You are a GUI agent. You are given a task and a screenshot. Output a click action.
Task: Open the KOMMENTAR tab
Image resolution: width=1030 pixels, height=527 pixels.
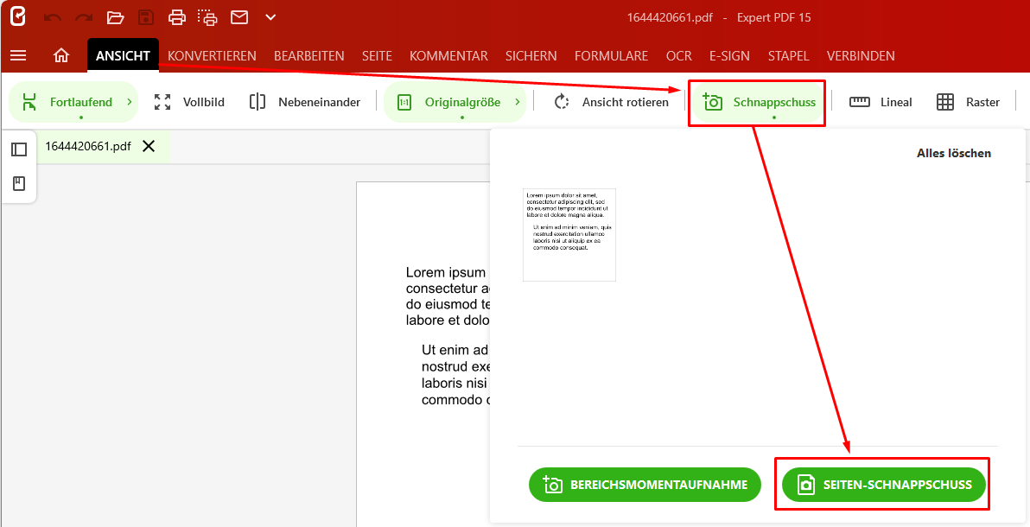pos(448,56)
